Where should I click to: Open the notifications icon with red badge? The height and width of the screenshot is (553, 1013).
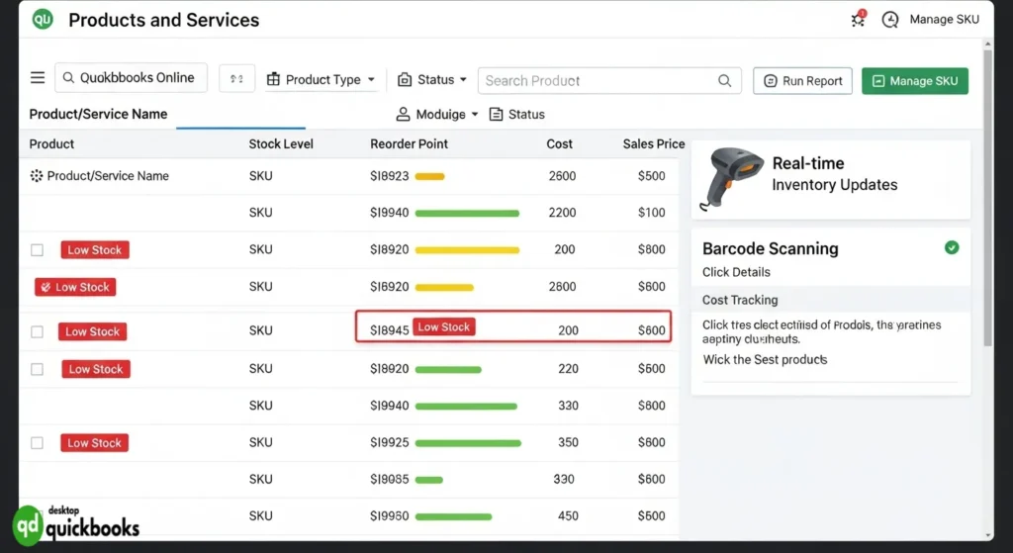click(x=858, y=20)
